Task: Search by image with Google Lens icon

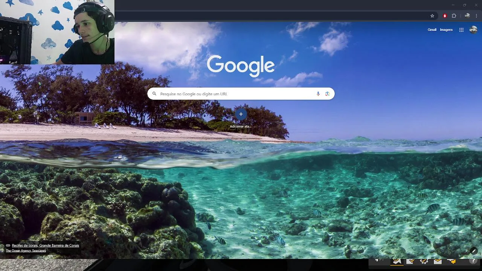Action: pyautogui.click(x=327, y=94)
